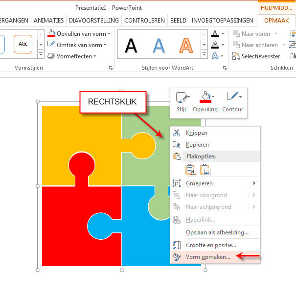Choose Kopiëren from the context menu

(215, 145)
